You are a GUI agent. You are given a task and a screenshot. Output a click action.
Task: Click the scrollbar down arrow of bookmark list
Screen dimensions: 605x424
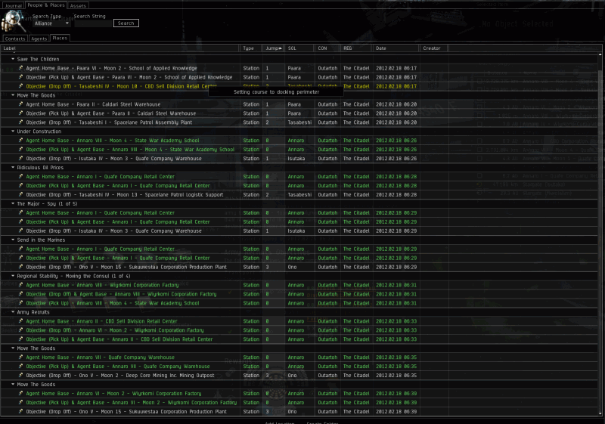pos(600,414)
